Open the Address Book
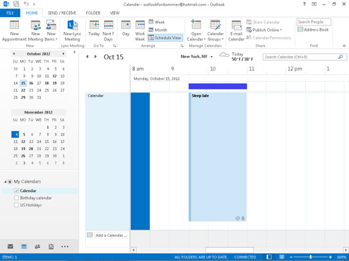 [313, 29]
